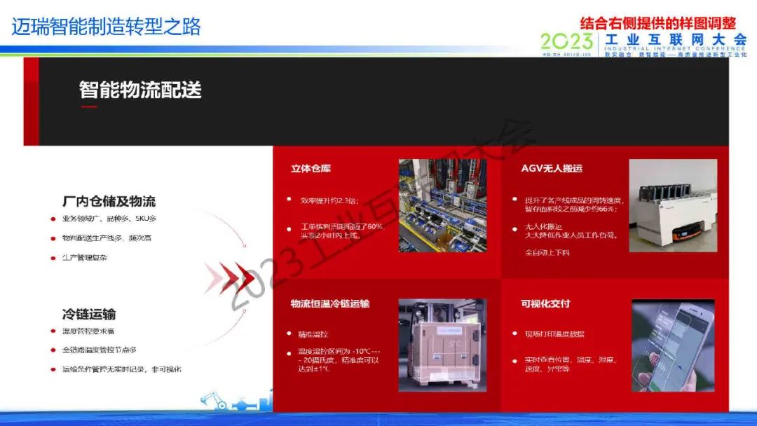This screenshot has width=757, height=426.
Task: Open the AGV robot cart photo
Action: coord(672,205)
